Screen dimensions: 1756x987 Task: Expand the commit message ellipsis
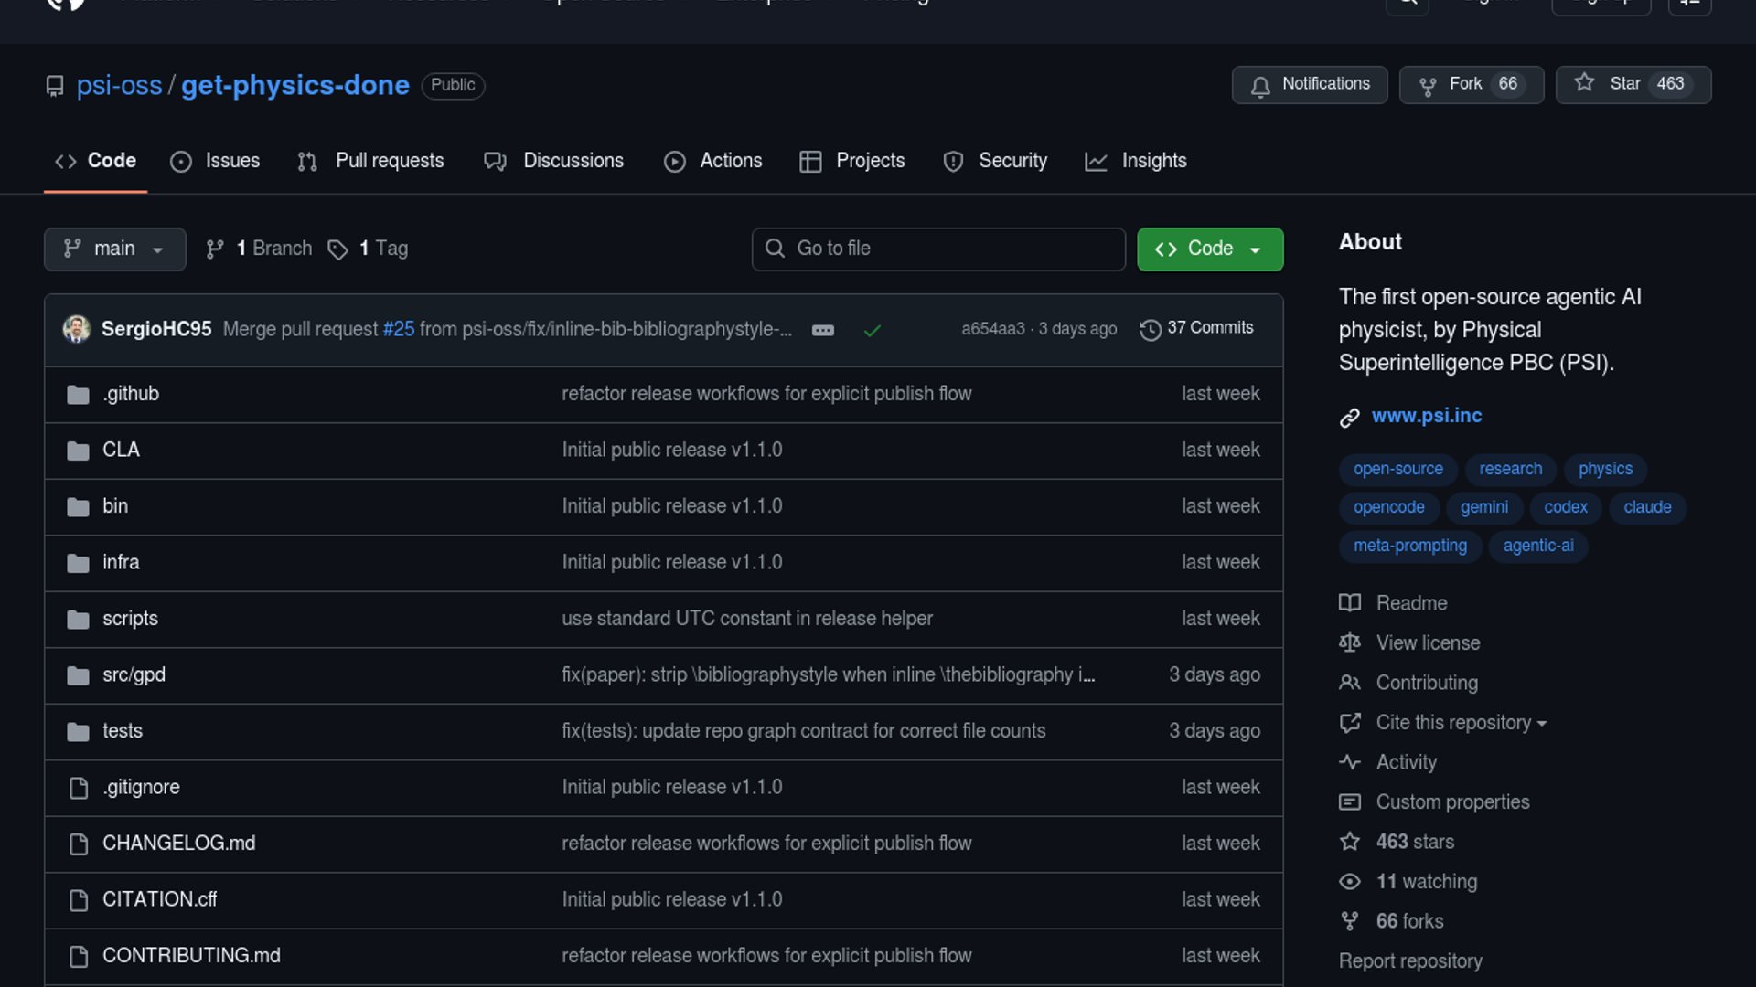point(822,330)
